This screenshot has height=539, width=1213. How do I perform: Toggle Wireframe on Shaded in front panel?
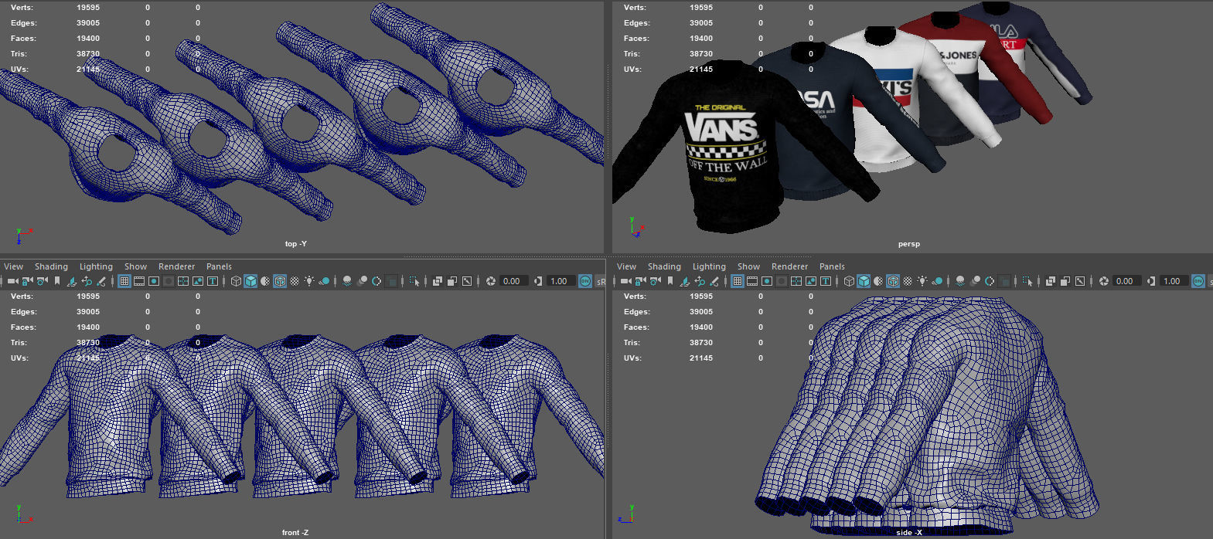280,281
